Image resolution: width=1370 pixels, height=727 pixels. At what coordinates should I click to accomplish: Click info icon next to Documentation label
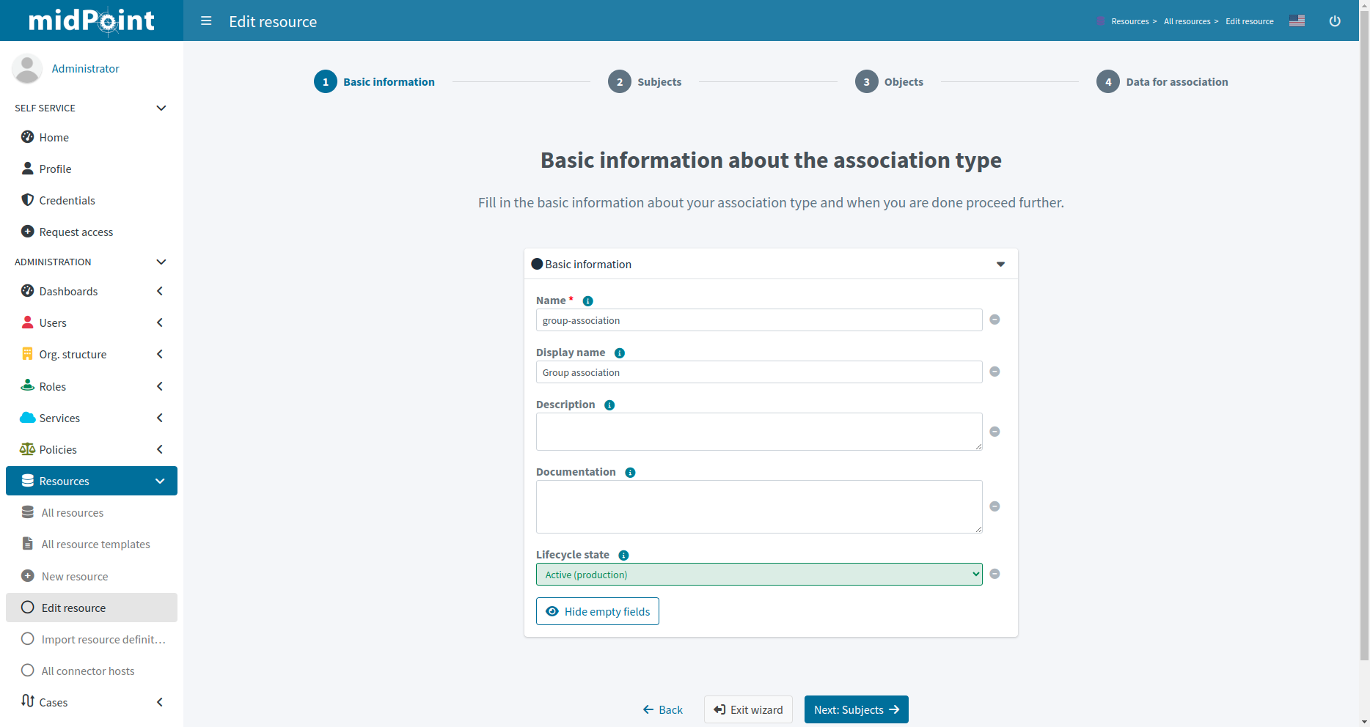click(x=630, y=473)
